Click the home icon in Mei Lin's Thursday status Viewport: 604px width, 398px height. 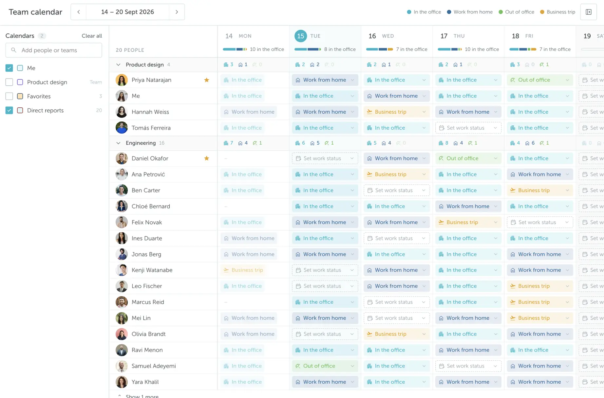click(x=441, y=318)
